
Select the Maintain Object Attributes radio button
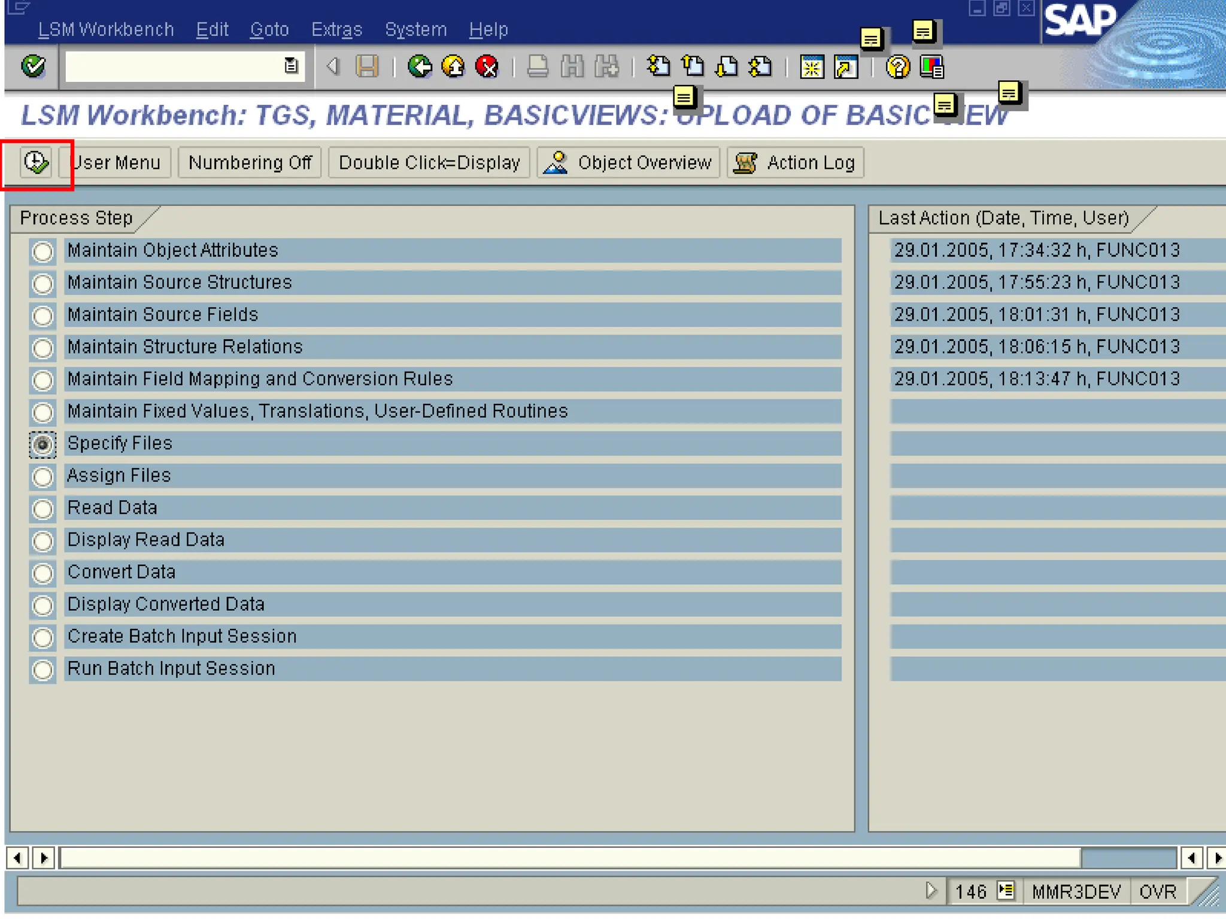tap(43, 251)
